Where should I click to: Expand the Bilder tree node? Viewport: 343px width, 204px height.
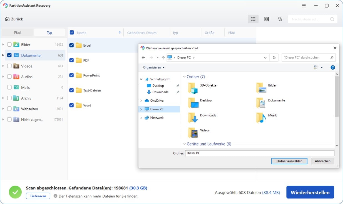click(3, 45)
